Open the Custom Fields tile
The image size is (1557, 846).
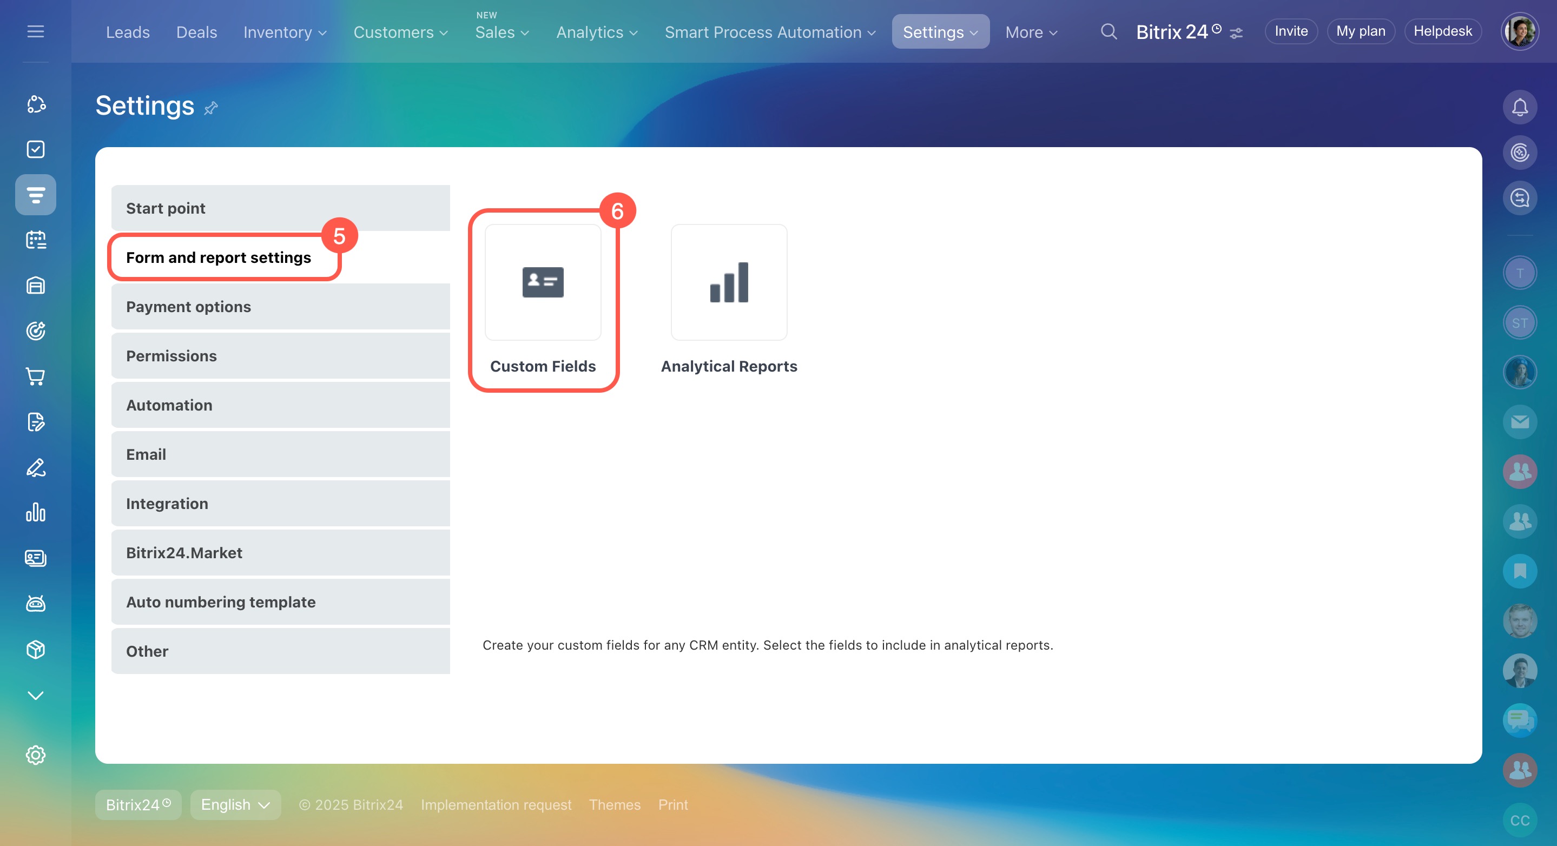[x=542, y=283]
